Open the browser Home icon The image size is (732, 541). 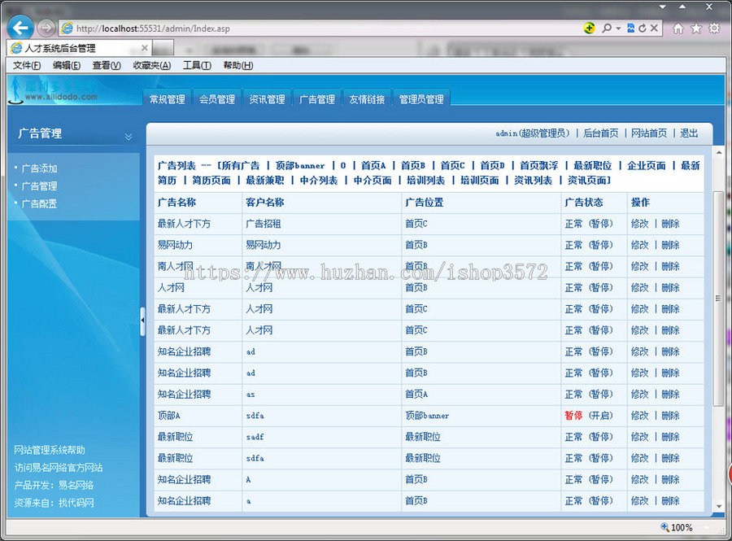pyautogui.click(x=678, y=28)
